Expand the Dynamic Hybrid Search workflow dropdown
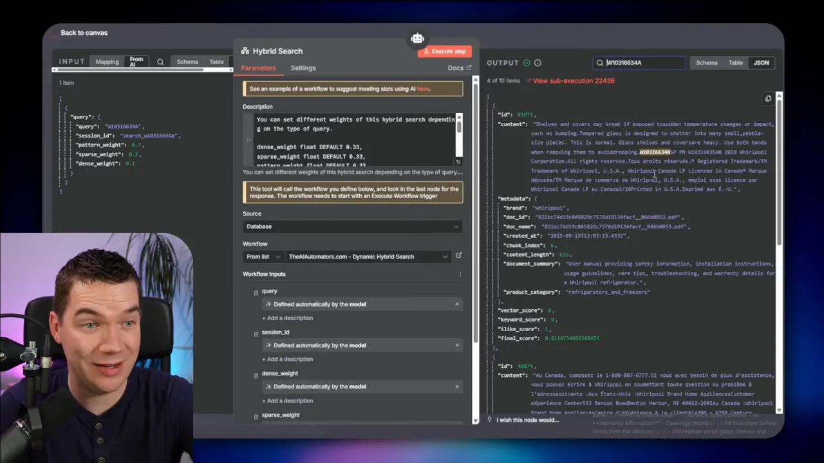This screenshot has height=463, width=824. pyautogui.click(x=368, y=257)
